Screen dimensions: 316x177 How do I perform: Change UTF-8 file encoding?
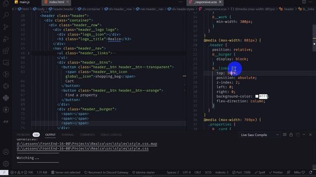click(x=187, y=172)
